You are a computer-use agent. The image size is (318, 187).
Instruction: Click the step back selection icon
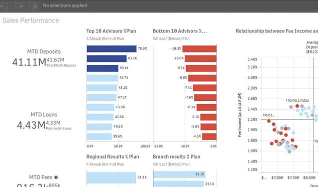(4, 5)
